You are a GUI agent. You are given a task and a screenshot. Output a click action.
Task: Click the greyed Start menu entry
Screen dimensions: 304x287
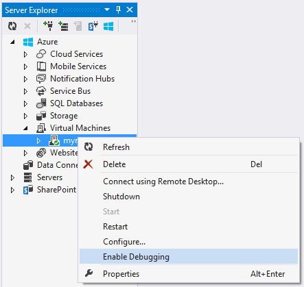(x=189, y=212)
